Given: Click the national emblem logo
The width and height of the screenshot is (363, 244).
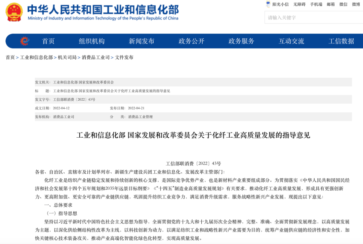Looking at the screenshot, I should [14, 12].
